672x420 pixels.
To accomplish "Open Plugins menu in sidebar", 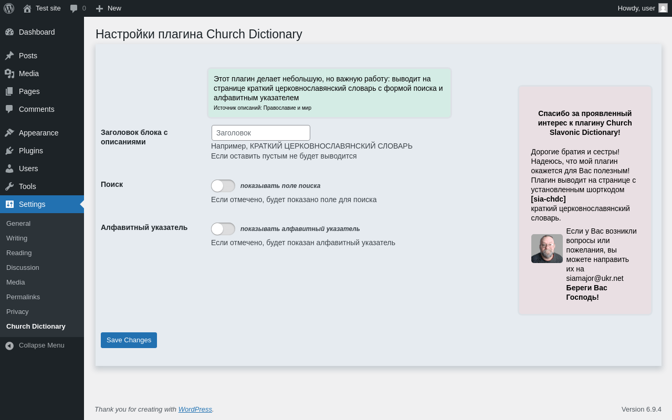I will (30, 151).
